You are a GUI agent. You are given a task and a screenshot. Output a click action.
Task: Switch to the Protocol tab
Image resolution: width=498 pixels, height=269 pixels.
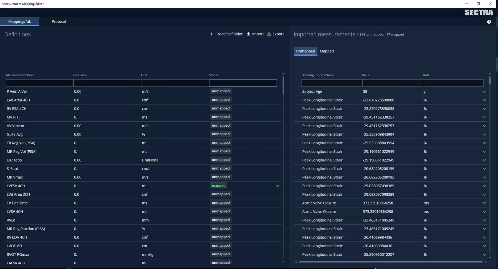[59, 22]
